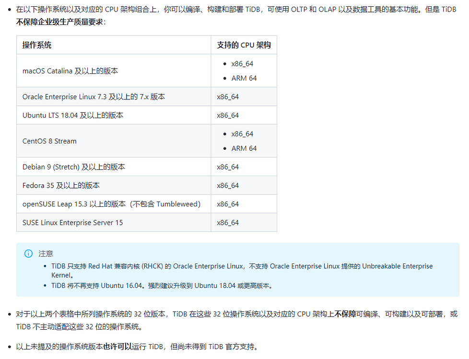Click x86_64 value for Fedora 35 row
469x359 pixels.
(x=228, y=185)
